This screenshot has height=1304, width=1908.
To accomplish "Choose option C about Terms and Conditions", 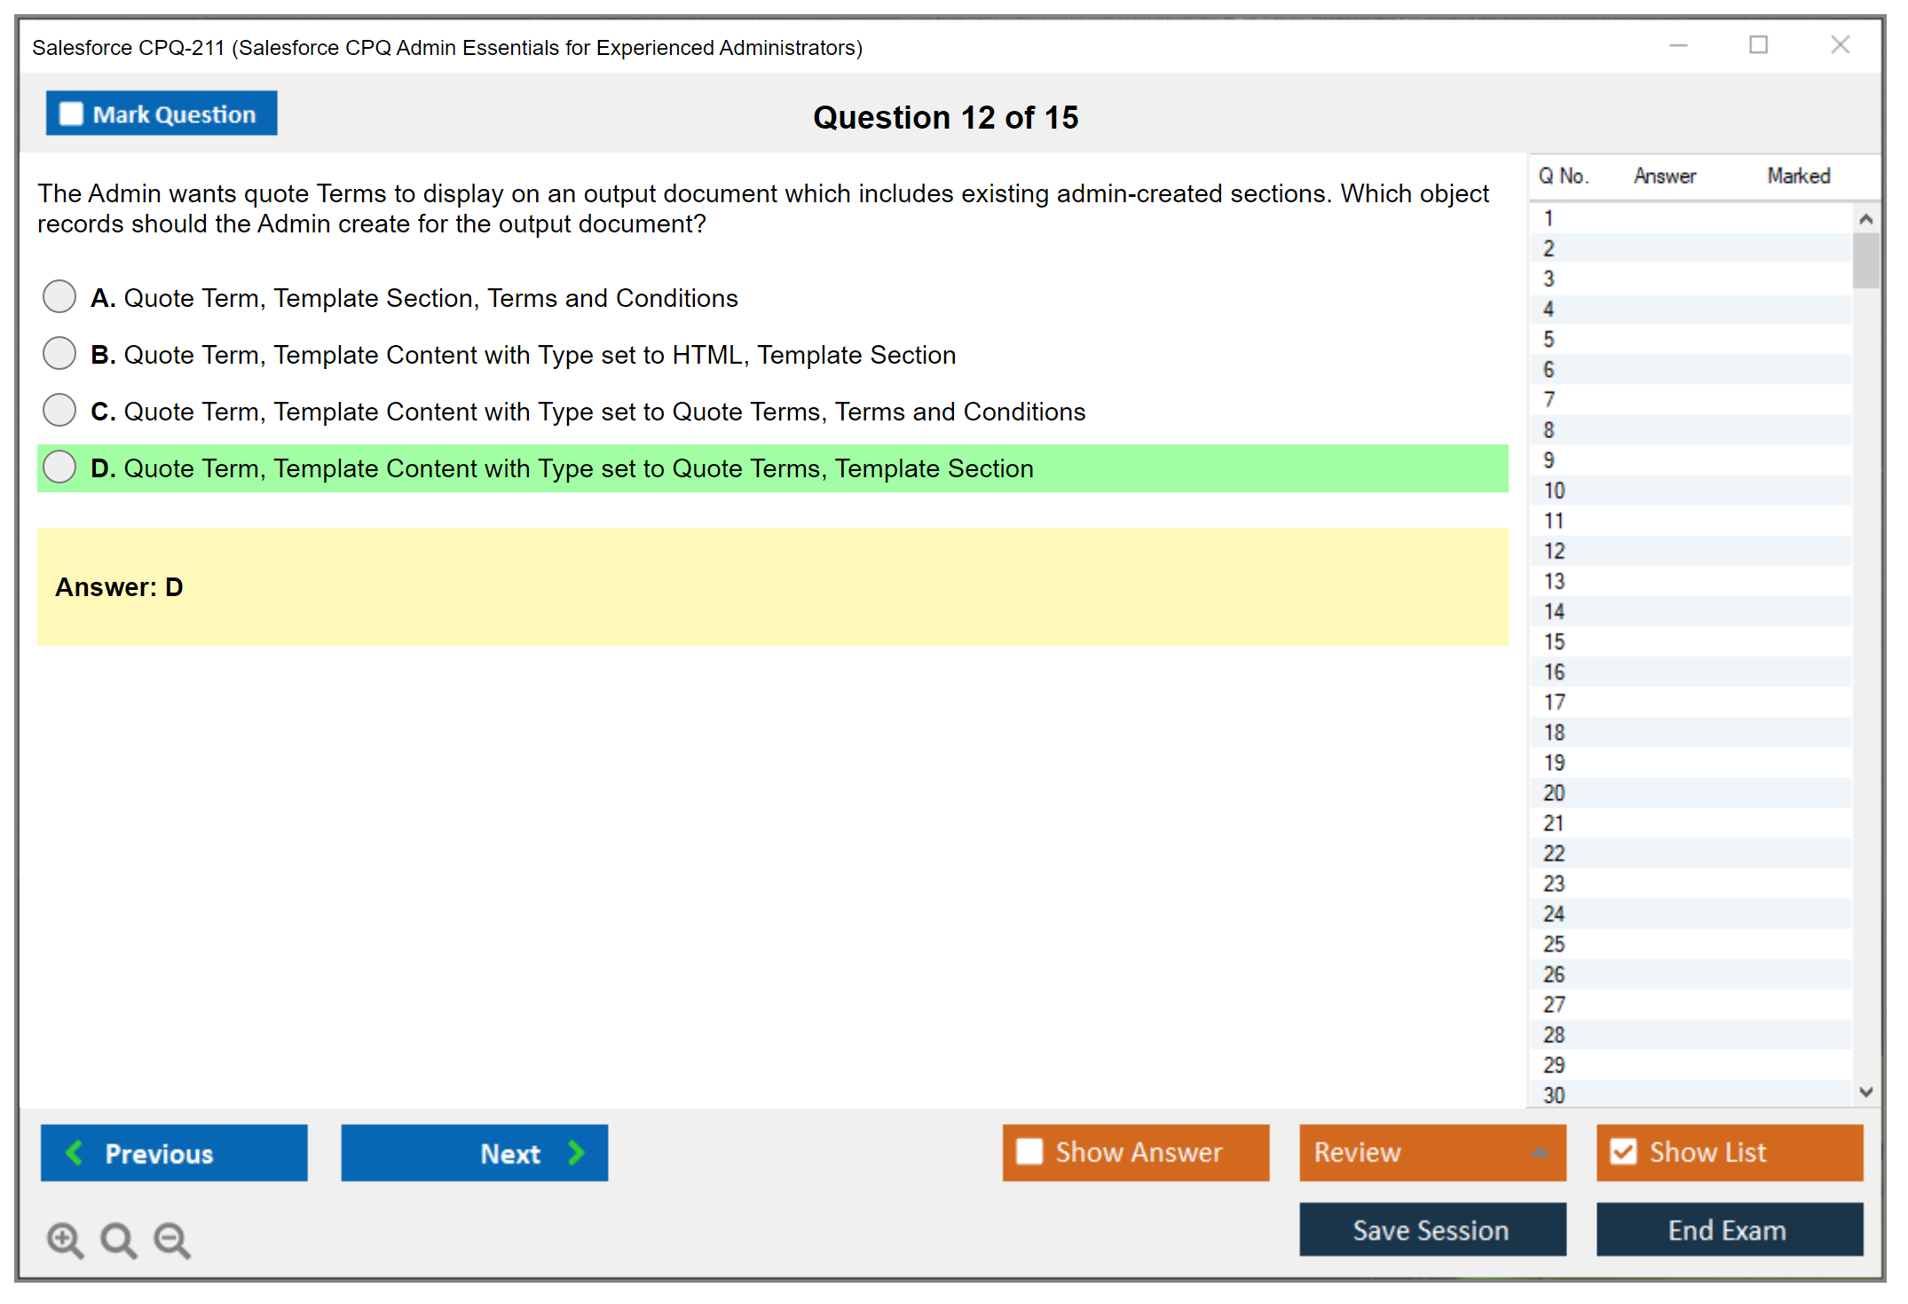I will tap(59, 410).
